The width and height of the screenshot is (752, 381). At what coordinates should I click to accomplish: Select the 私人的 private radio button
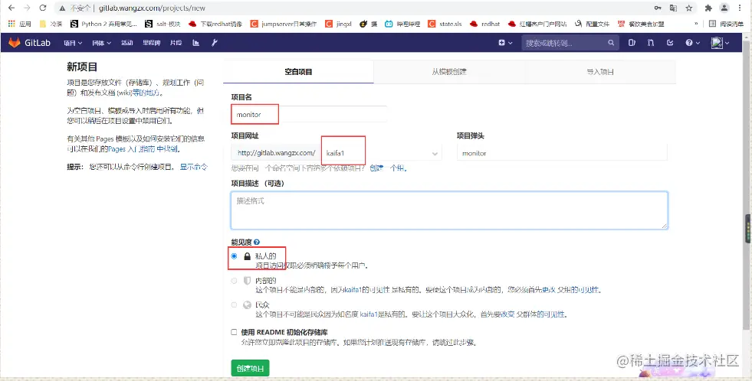(x=234, y=256)
